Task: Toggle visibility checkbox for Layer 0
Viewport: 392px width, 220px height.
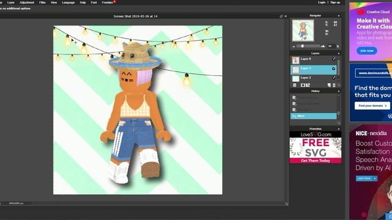Action: tap(334, 59)
